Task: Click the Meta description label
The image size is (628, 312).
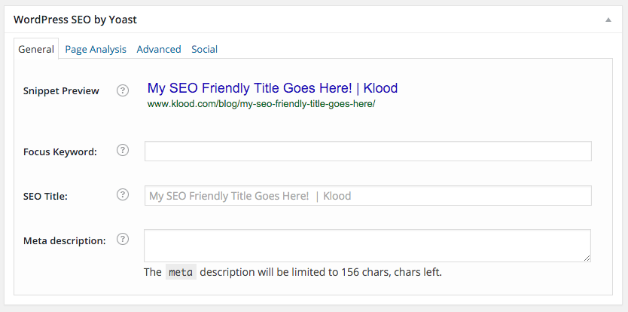Action: point(65,240)
